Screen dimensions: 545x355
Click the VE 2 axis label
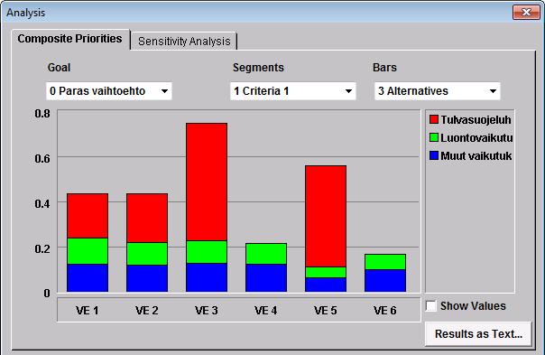click(147, 311)
